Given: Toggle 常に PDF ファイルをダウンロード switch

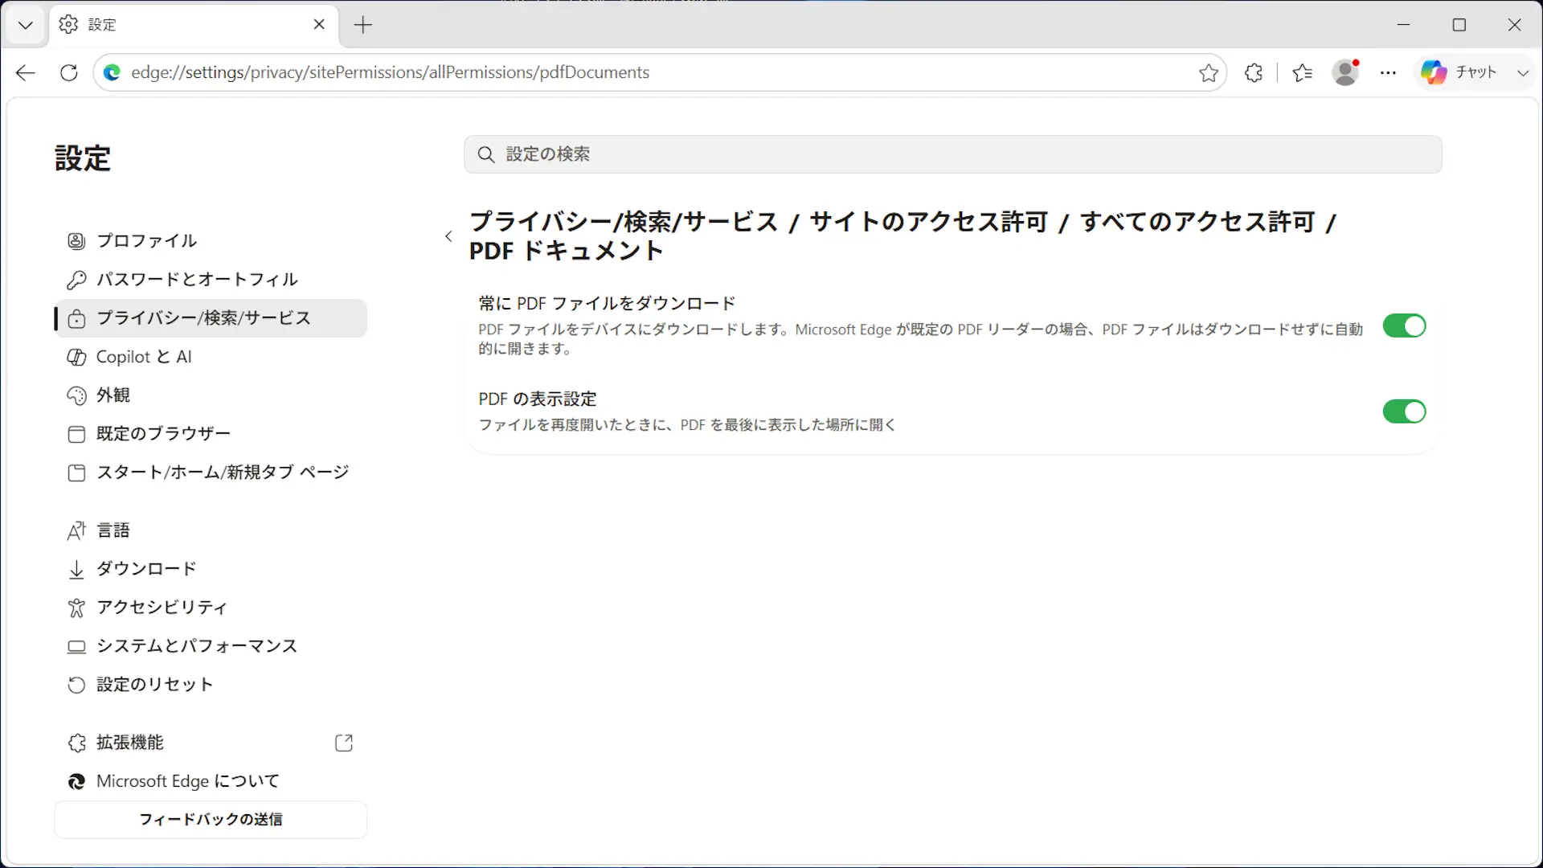Looking at the screenshot, I should 1404,325.
